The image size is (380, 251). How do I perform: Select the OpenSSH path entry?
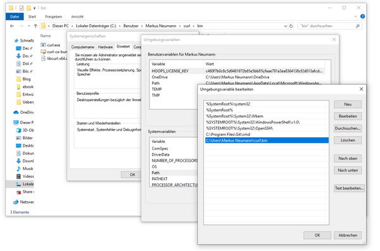pyautogui.click(x=267, y=128)
